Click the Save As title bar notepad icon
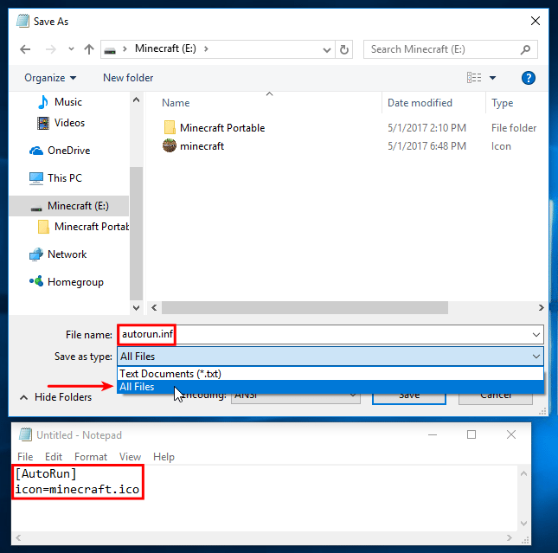Screen dimensions: 558x553 pos(22,21)
